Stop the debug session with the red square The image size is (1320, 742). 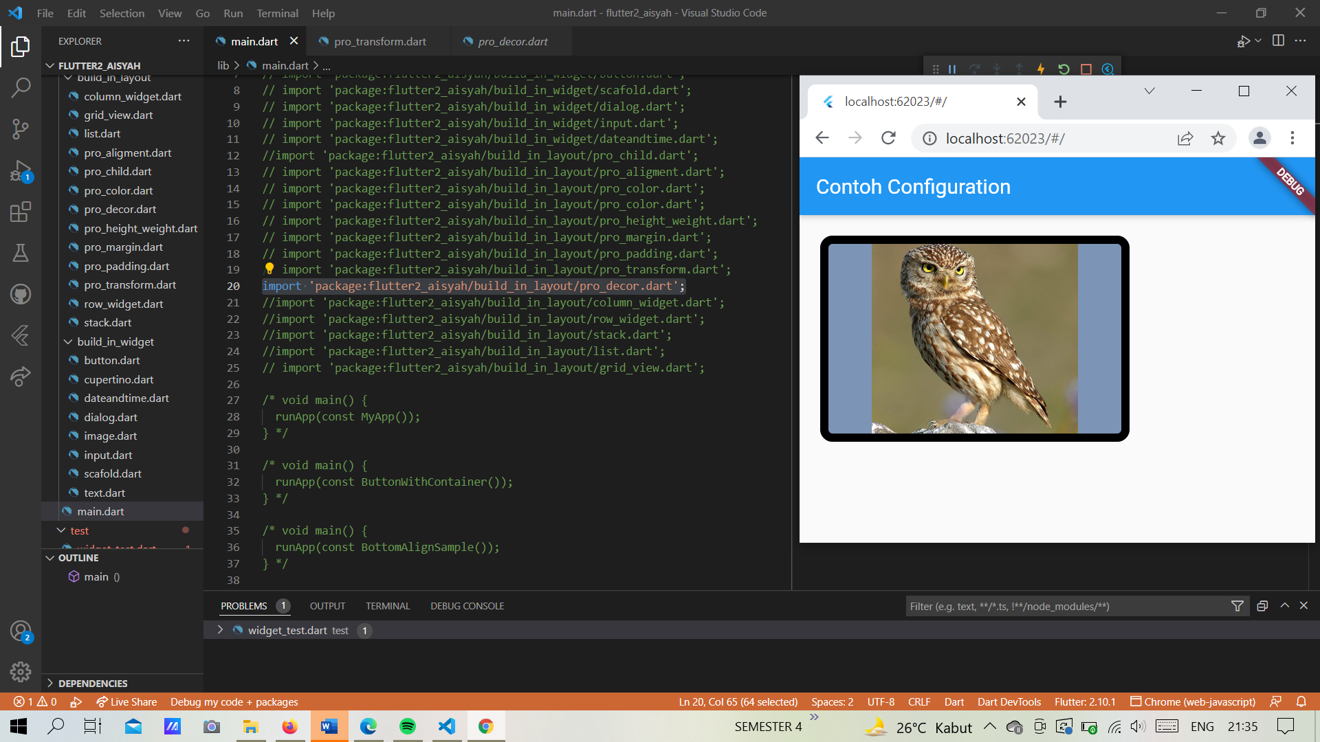coord(1086,69)
